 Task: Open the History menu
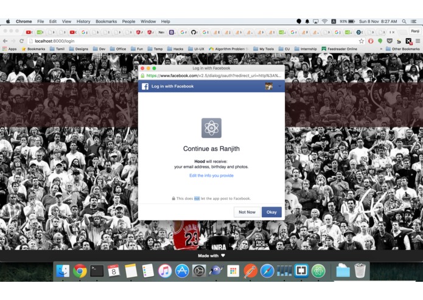[x=83, y=21]
